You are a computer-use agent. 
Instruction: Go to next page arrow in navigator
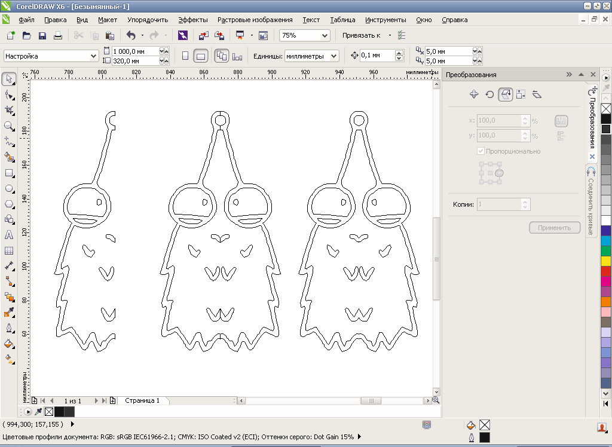96,400
